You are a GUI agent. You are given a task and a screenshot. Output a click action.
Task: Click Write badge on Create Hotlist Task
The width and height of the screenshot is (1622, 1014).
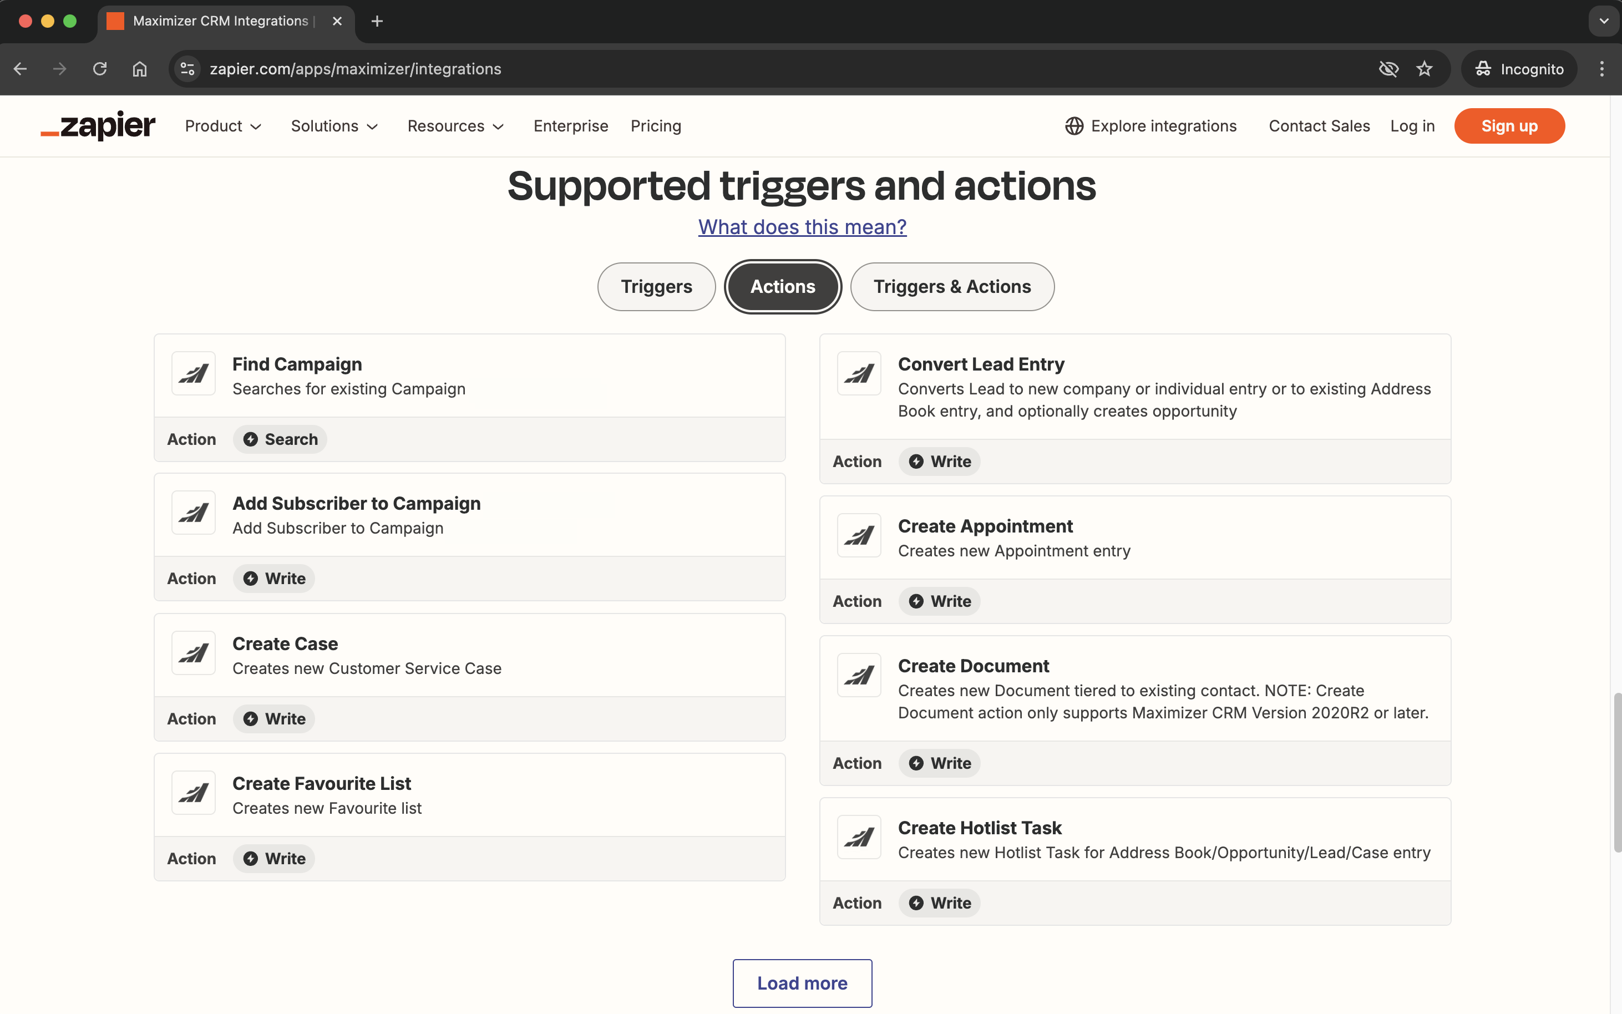[939, 903]
